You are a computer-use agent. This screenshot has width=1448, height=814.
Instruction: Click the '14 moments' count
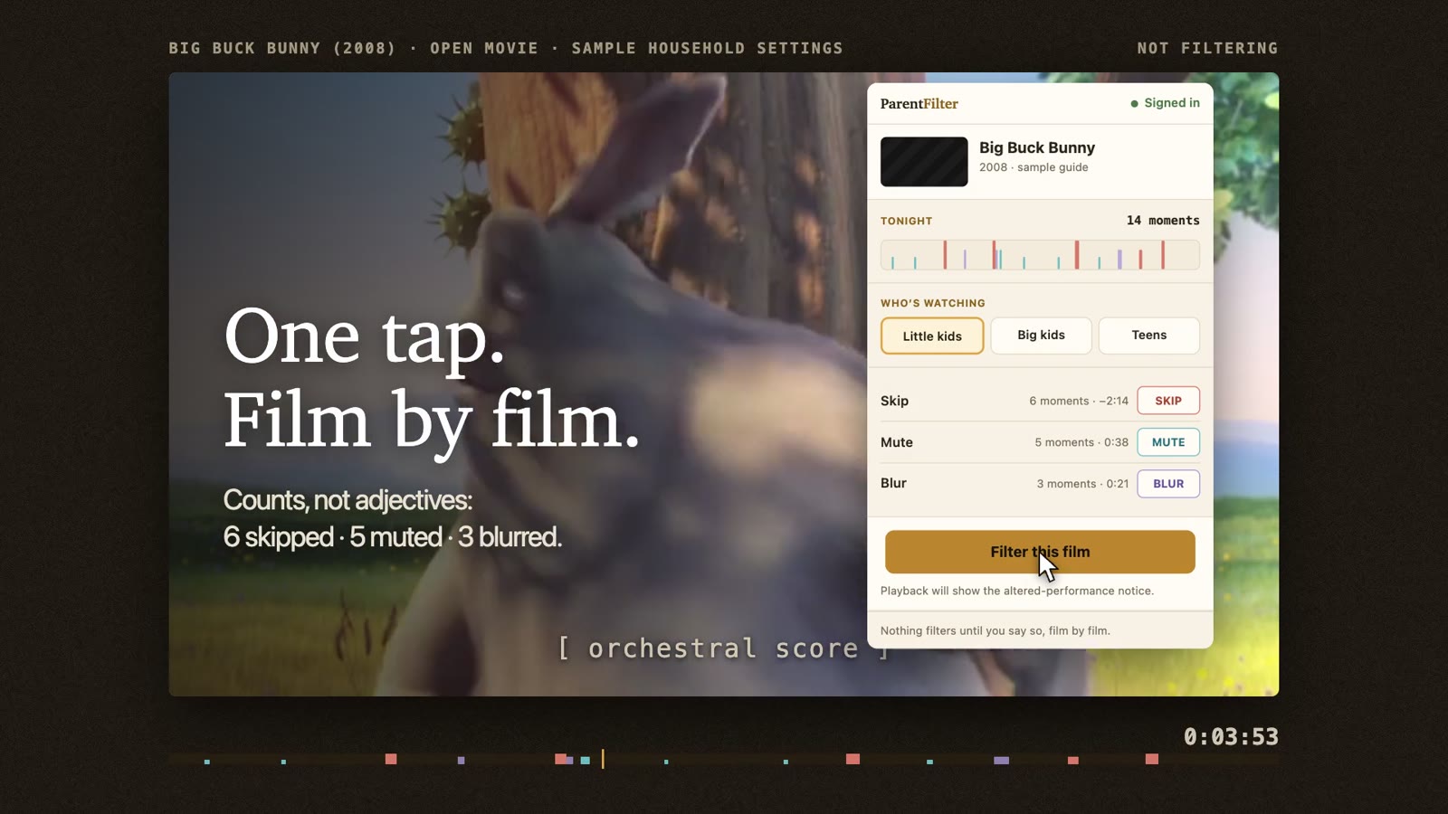click(1163, 221)
